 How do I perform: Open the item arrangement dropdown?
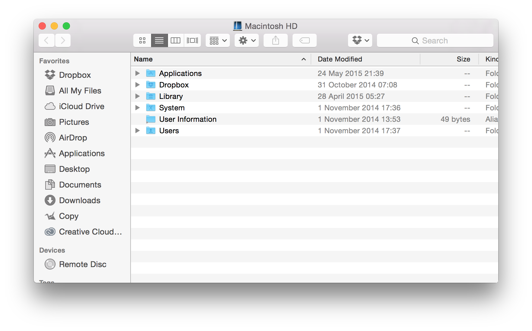click(218, 40)
